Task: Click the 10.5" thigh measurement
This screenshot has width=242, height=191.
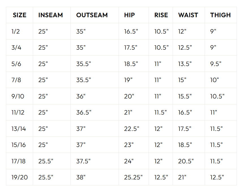Action: [217, 96]
